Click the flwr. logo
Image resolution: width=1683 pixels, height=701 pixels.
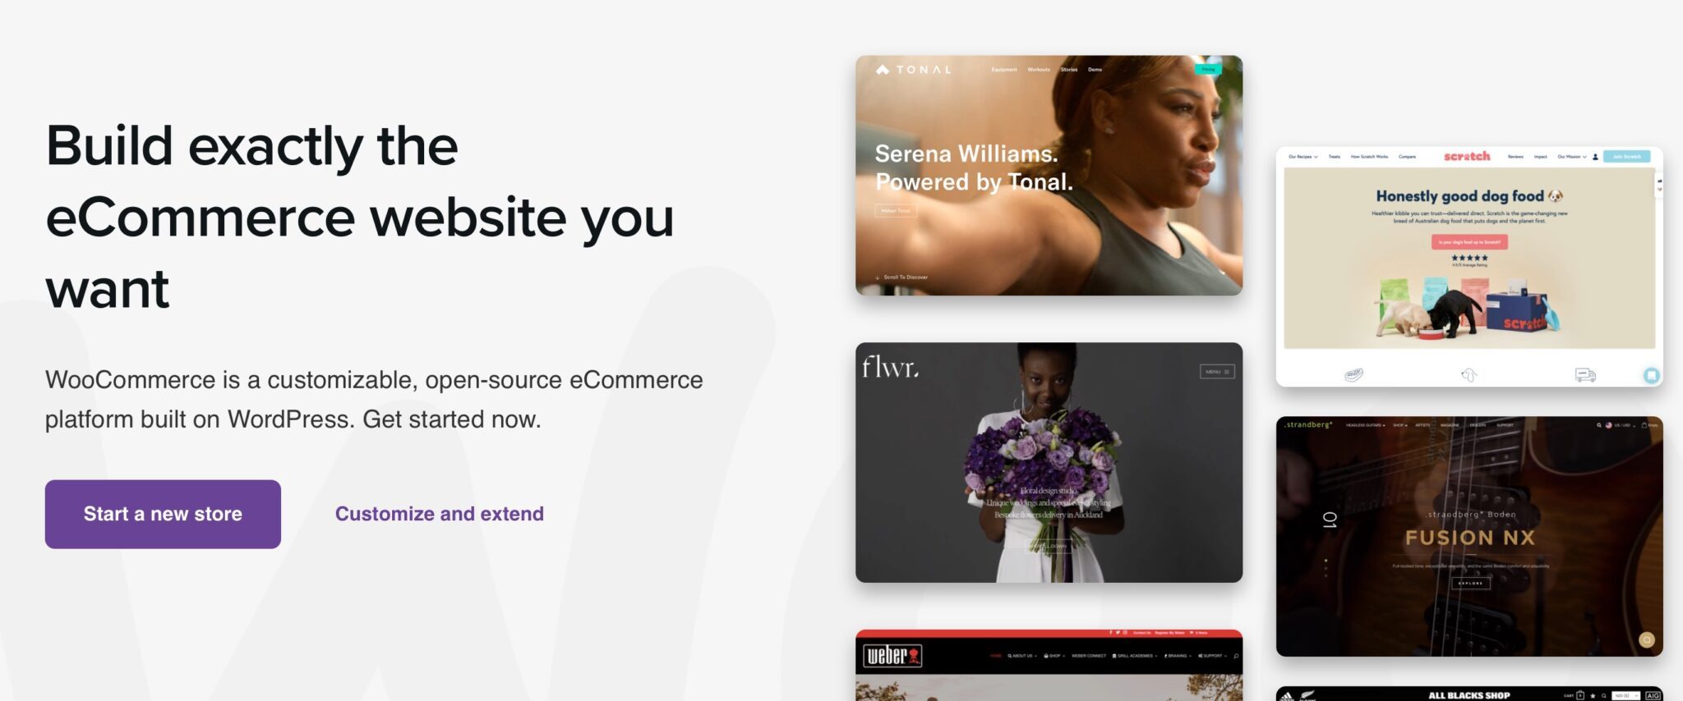coord(890,367)
